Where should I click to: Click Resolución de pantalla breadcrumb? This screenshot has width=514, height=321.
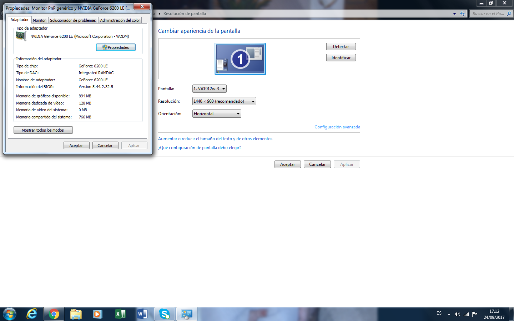[185, 14]
